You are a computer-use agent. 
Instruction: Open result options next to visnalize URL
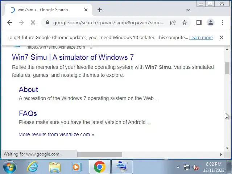[x=91, y=47]
